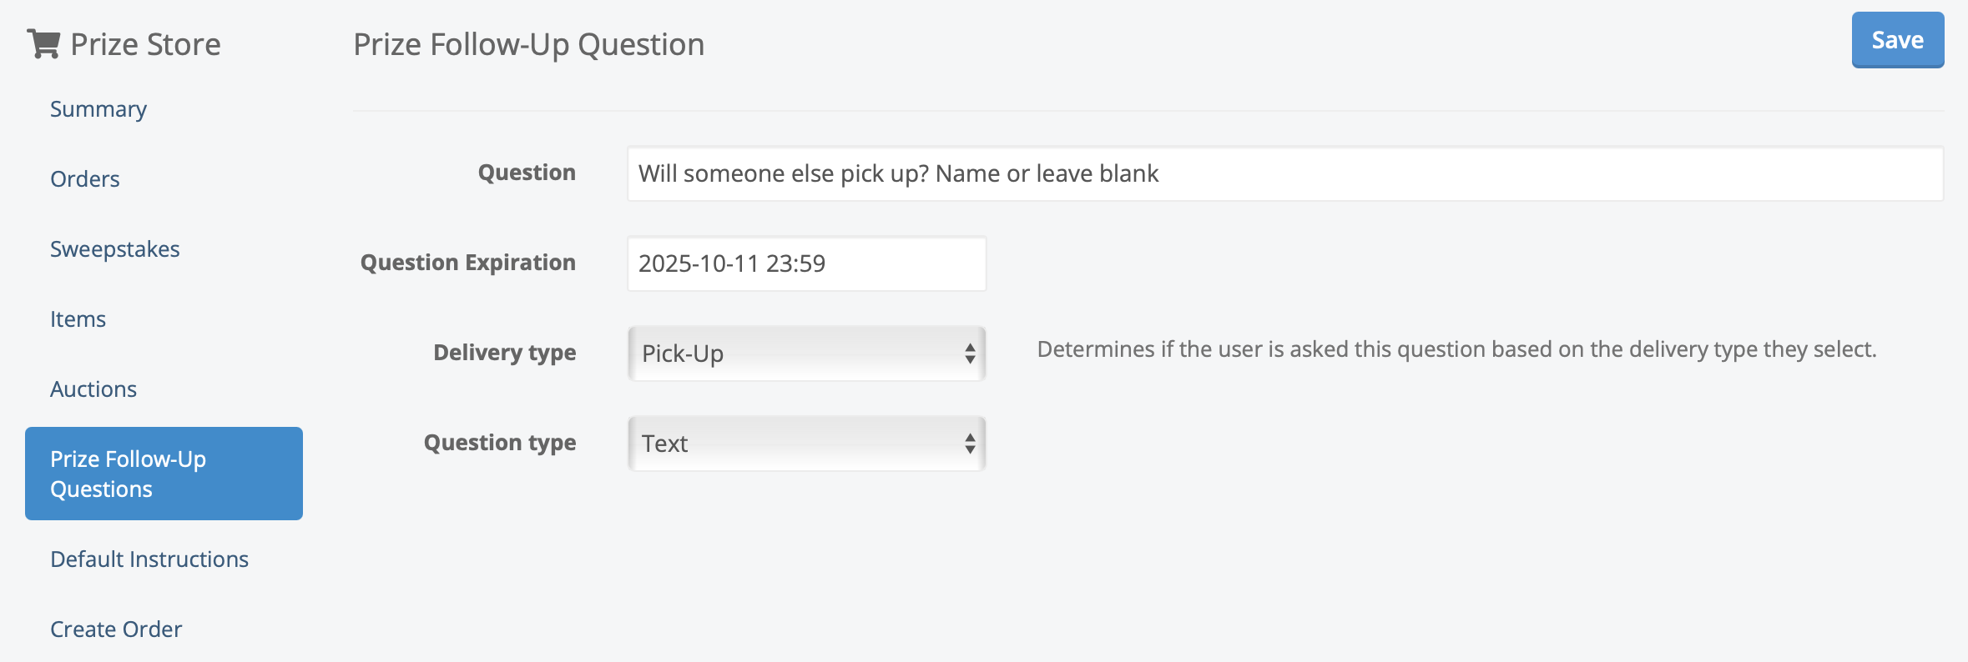Click the Save button
The height and width of the screenshot is (662, 1968).
click(x=1897, y=40)
